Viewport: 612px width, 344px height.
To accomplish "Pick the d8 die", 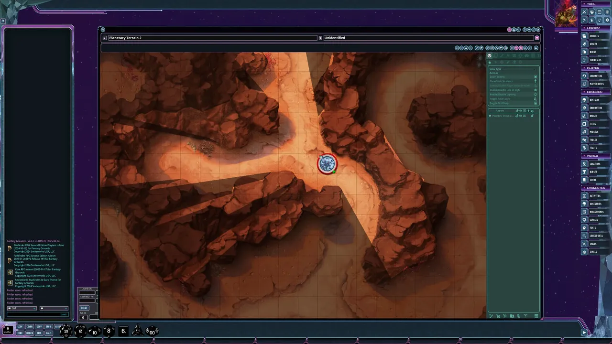I will [x=109, y=331].
